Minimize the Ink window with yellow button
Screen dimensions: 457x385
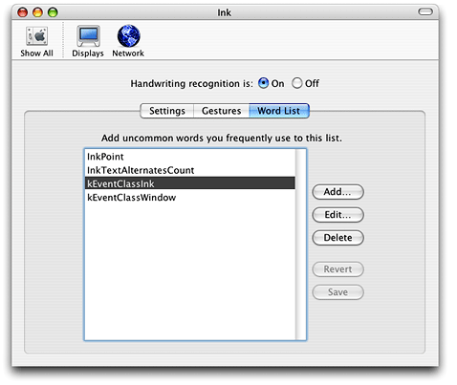pyautogui.click(x=37, y=12)
